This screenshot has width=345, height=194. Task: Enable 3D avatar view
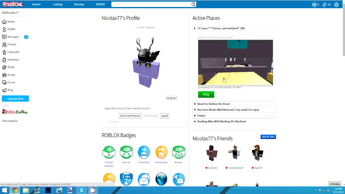coord(171,98)
